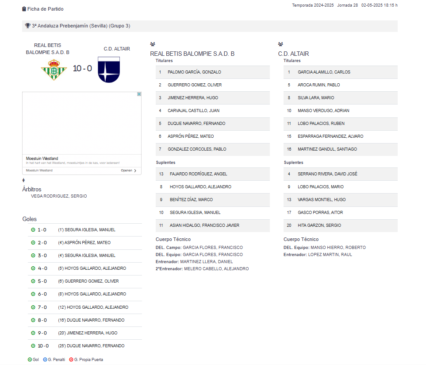This screenshot has width=426, height=365.
Task: Click the referee icon above Árbitros
Action: (x=23, y=180)
